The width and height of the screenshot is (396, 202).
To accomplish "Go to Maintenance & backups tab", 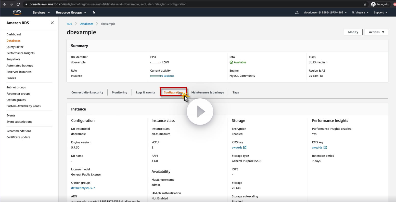I will 208,92.
